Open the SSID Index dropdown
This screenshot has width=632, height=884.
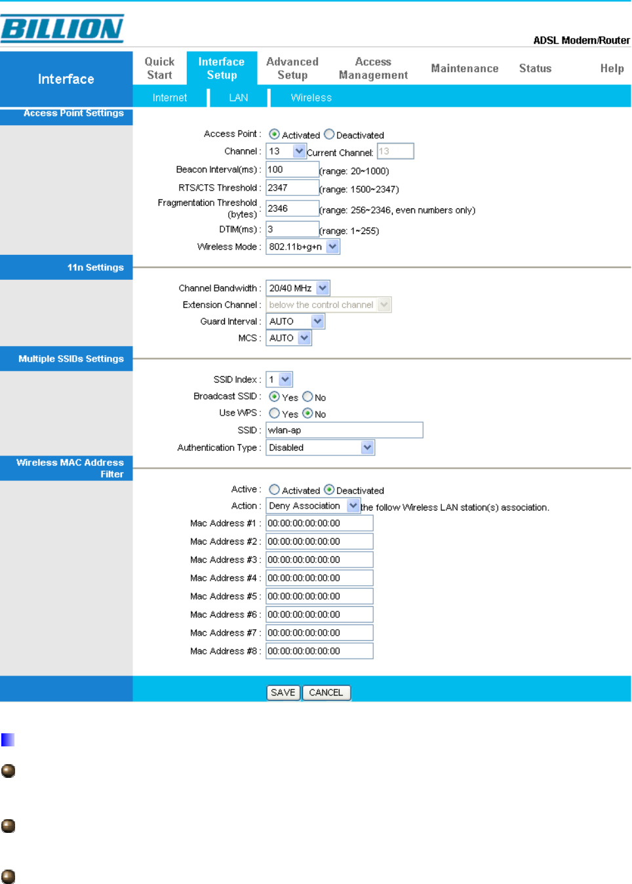click(279, 379)
